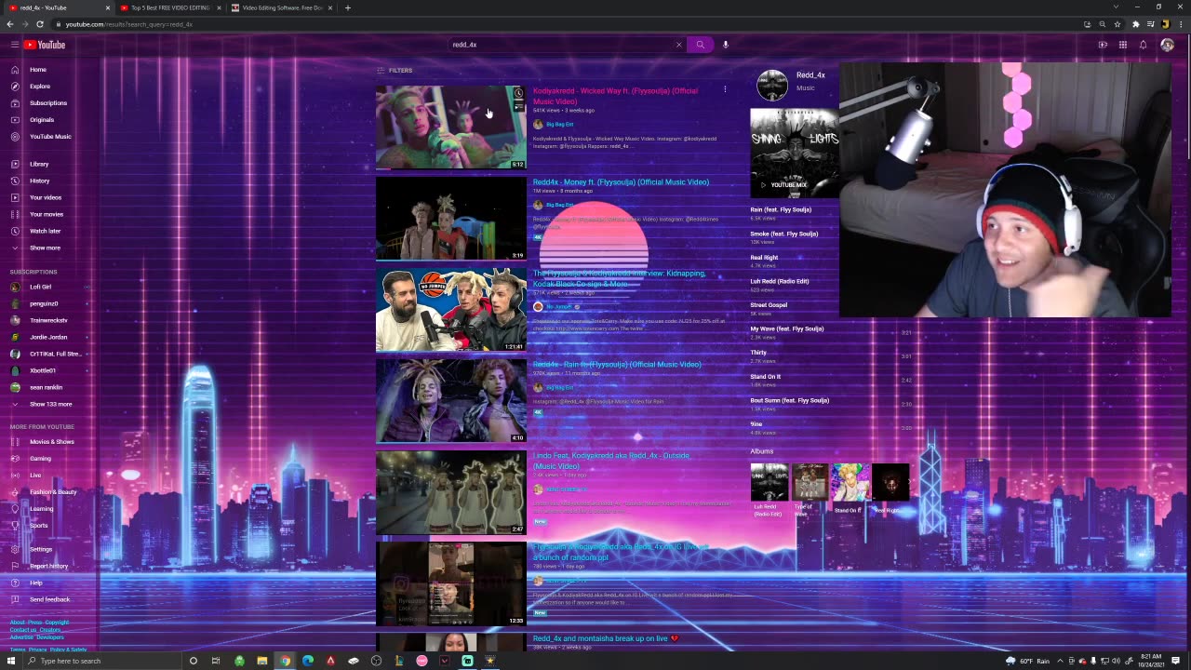1191x670 pixels.
Task: Start voice search with microphone
Action: (x=726, y=45)
